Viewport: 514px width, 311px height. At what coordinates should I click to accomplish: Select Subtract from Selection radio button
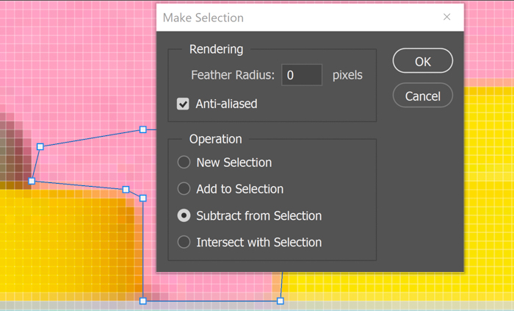pos(184,215)
